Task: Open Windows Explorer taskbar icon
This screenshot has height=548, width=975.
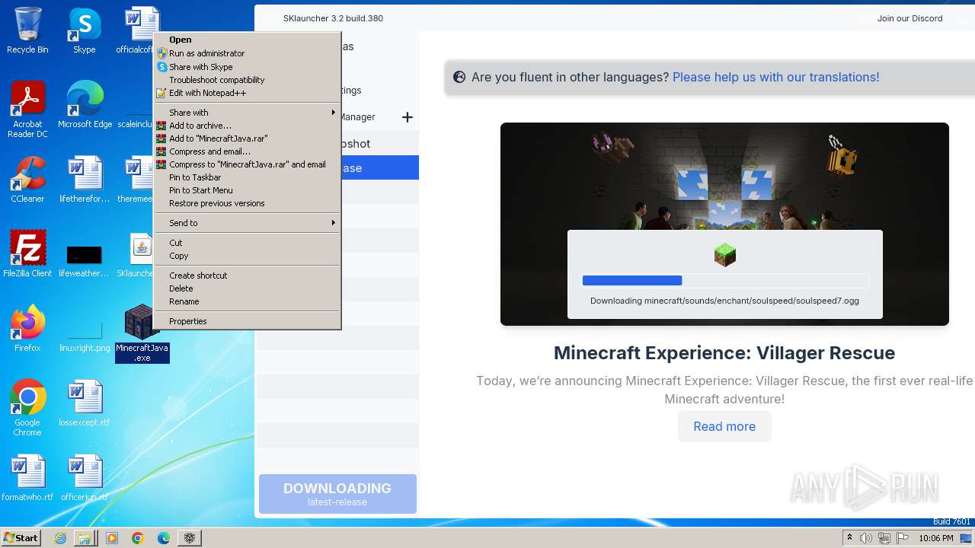Action: 85,538
